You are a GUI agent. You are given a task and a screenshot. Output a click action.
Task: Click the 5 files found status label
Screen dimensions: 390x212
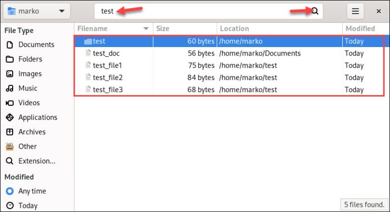(365, 204)
